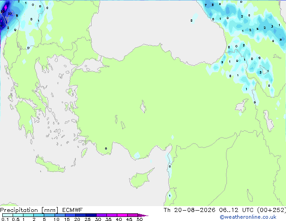Click the '0.1' legend label
The height and width of the screenshot is (221, 286).
click(5, 219)
